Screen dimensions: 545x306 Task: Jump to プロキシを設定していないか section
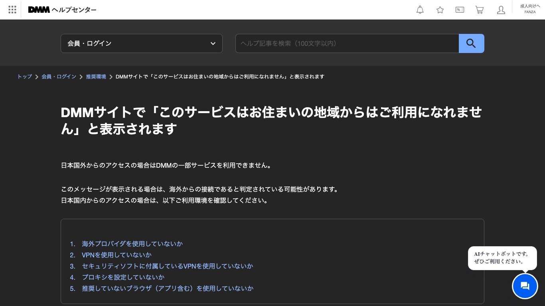(123, 277)
